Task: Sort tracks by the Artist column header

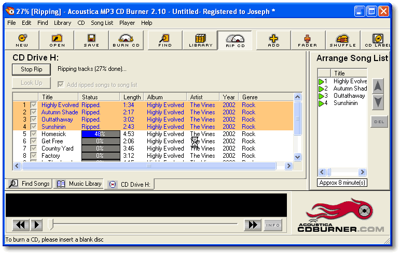Action: tap(203, 97)
